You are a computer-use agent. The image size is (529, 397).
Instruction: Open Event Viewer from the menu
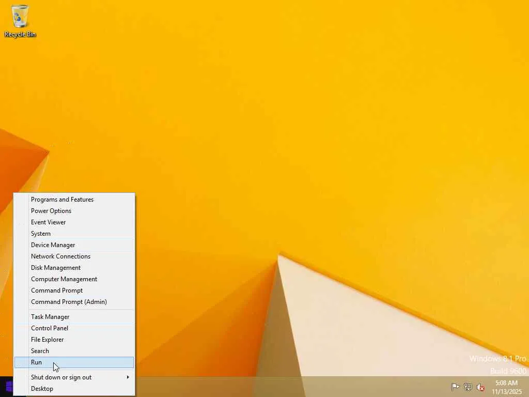(74, 222)
